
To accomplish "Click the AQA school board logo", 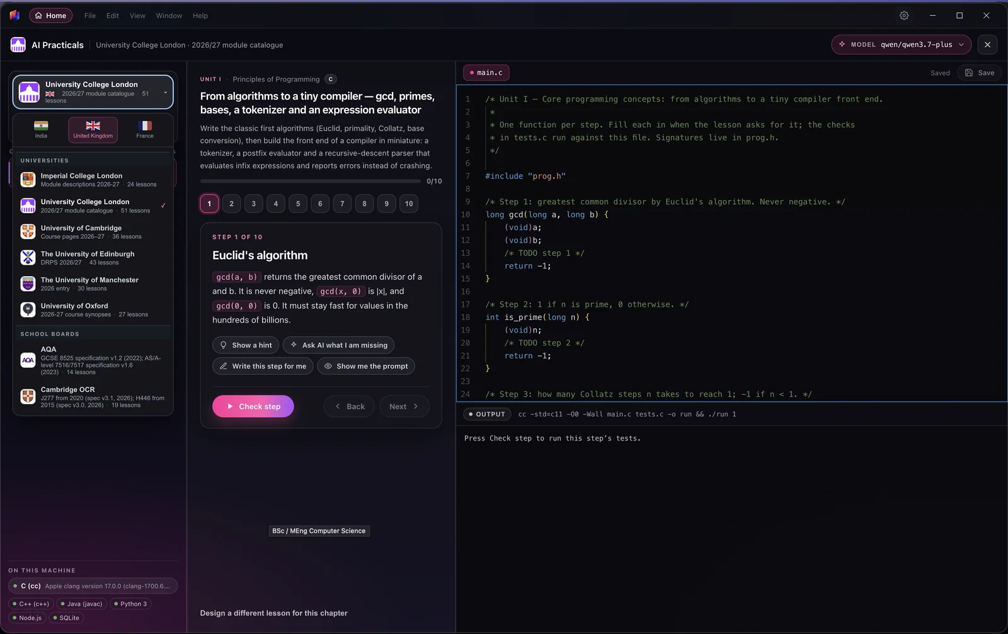I will pos(28,360).
